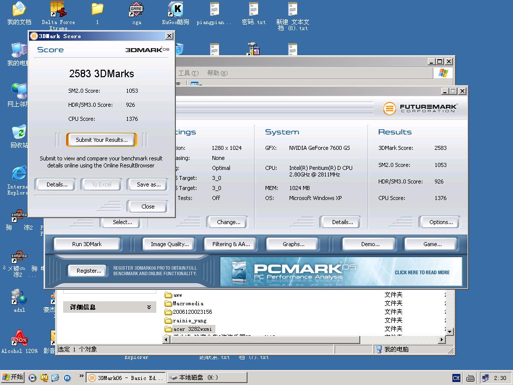Click the "Microsoft Windows XP" OS value
This screenshot has height=385, width=513.
(316, 198)
